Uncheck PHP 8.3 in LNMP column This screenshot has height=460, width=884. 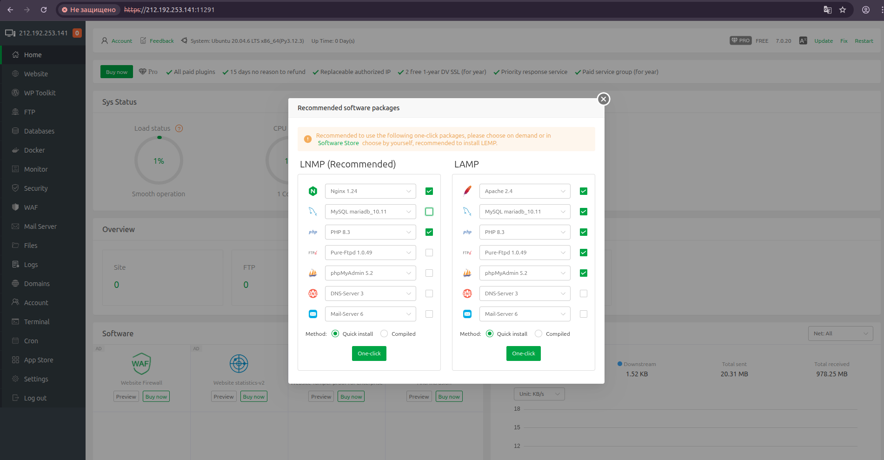pyautogui.click(x=429, y=232)
